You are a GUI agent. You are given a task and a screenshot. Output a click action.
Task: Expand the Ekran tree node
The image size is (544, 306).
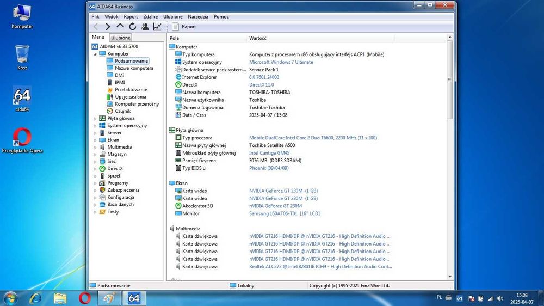(95, 140)
